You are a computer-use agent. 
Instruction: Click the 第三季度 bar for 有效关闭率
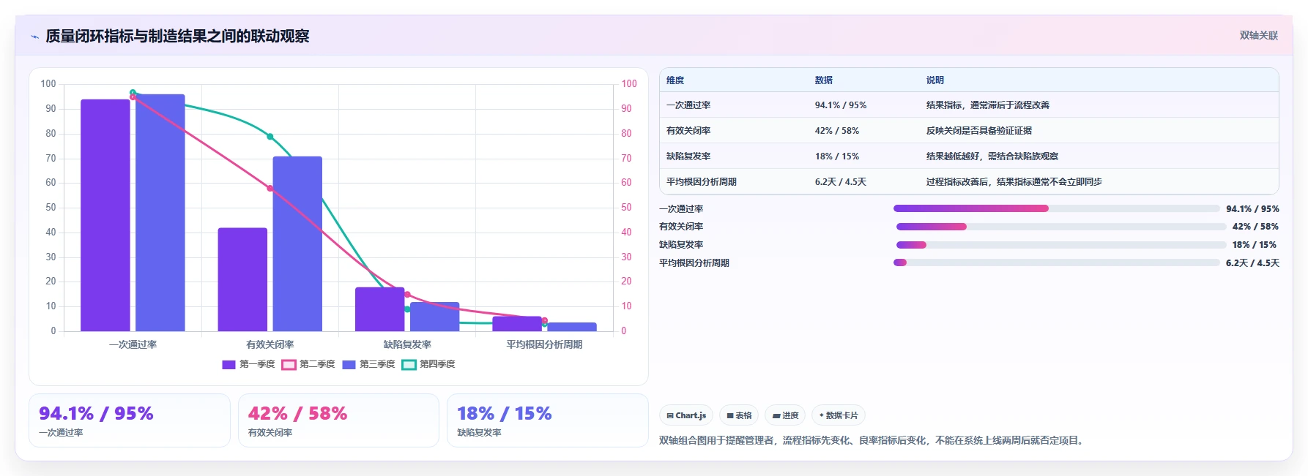297,243
